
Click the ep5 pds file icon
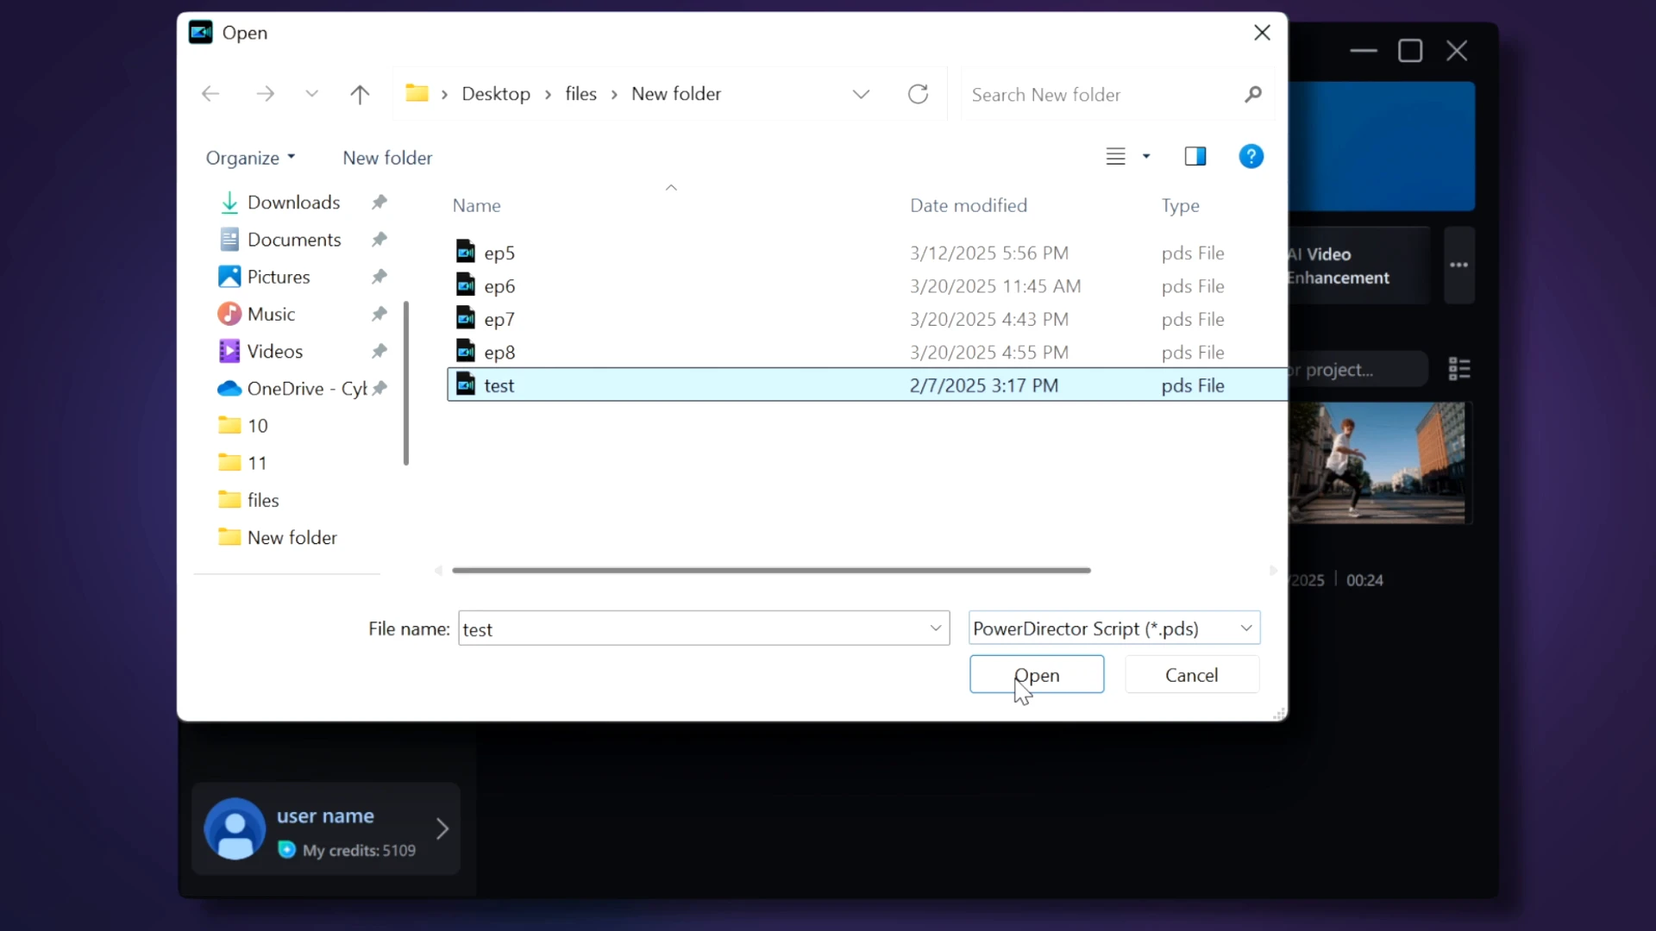[466, 251]
